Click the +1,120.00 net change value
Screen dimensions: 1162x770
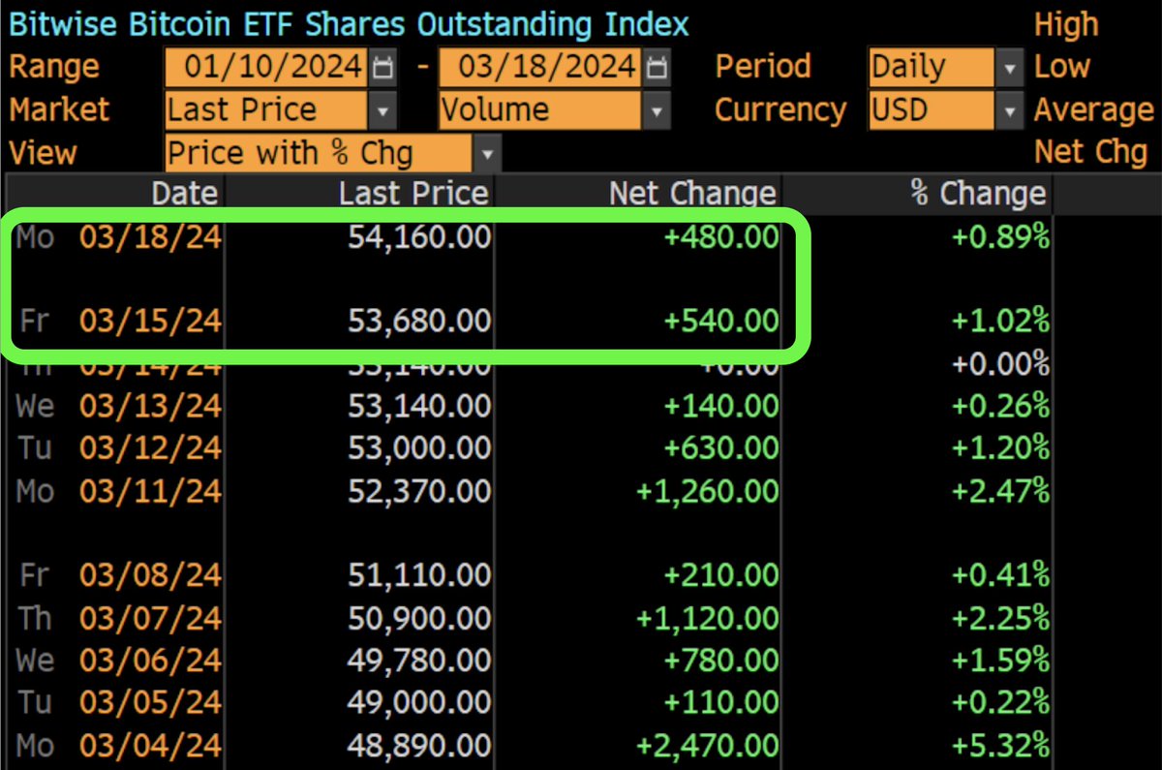[707, 618]
